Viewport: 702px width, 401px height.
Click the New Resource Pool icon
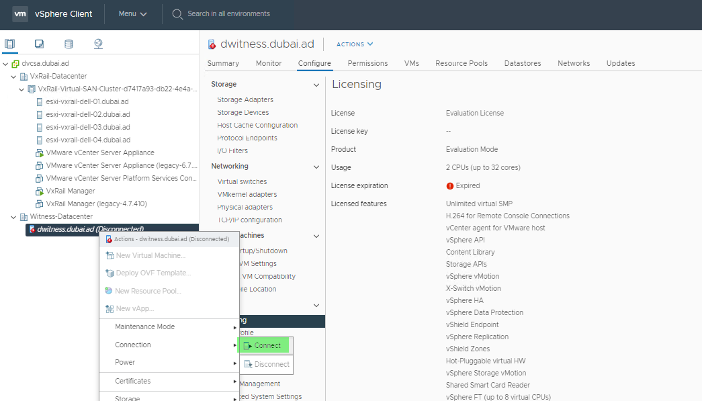pos(108,291)
